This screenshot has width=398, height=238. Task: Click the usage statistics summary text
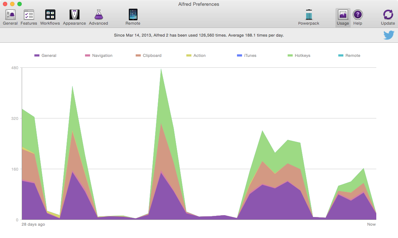click(199, 35)
